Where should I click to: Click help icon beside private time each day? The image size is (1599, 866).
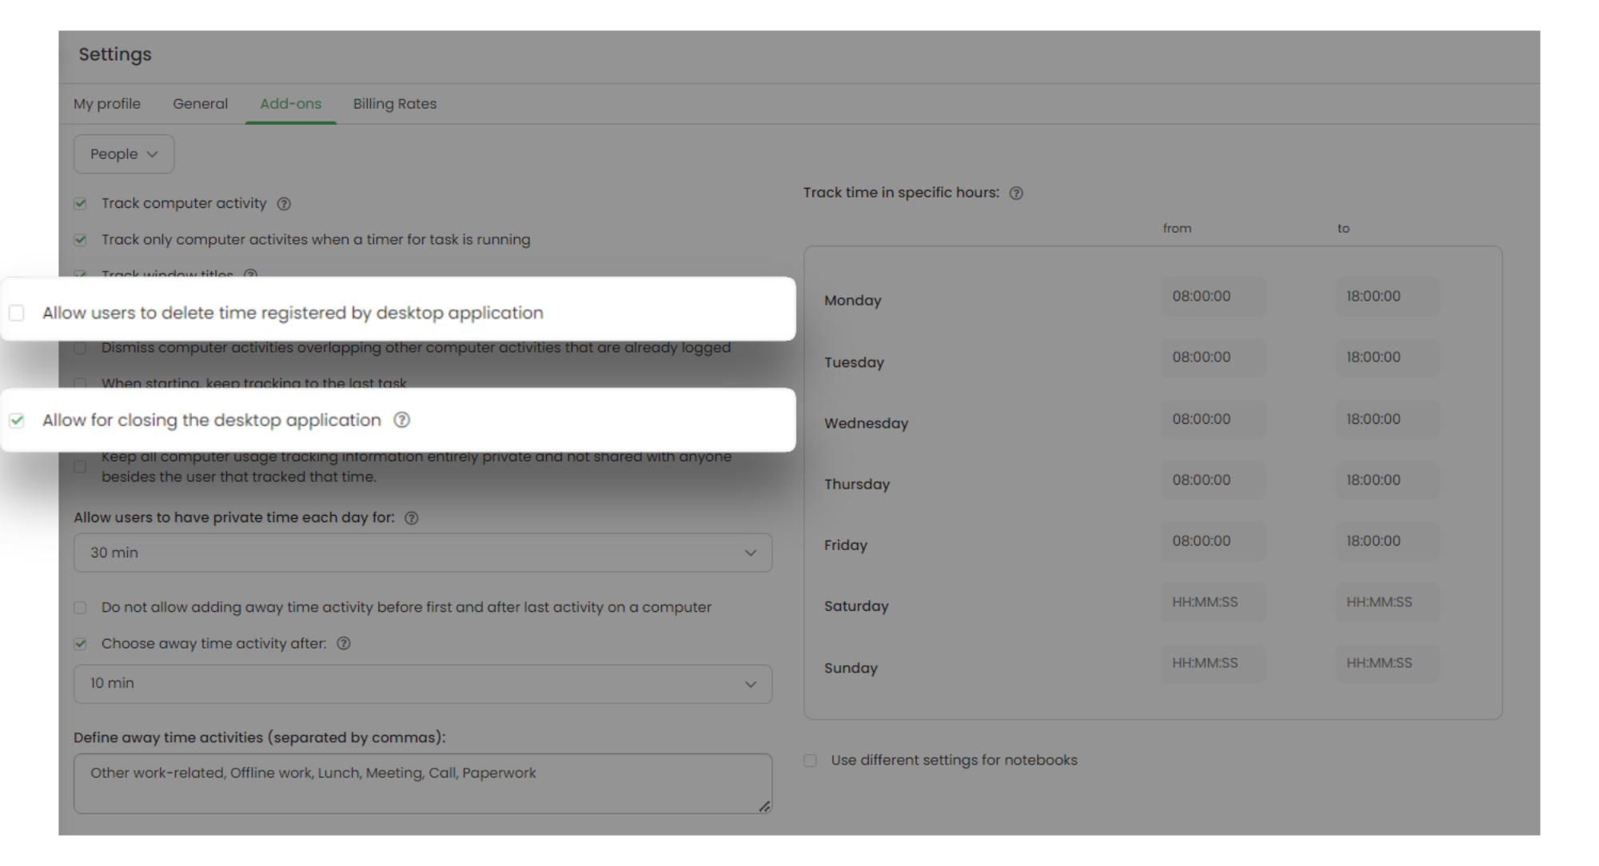coord(411,518)
